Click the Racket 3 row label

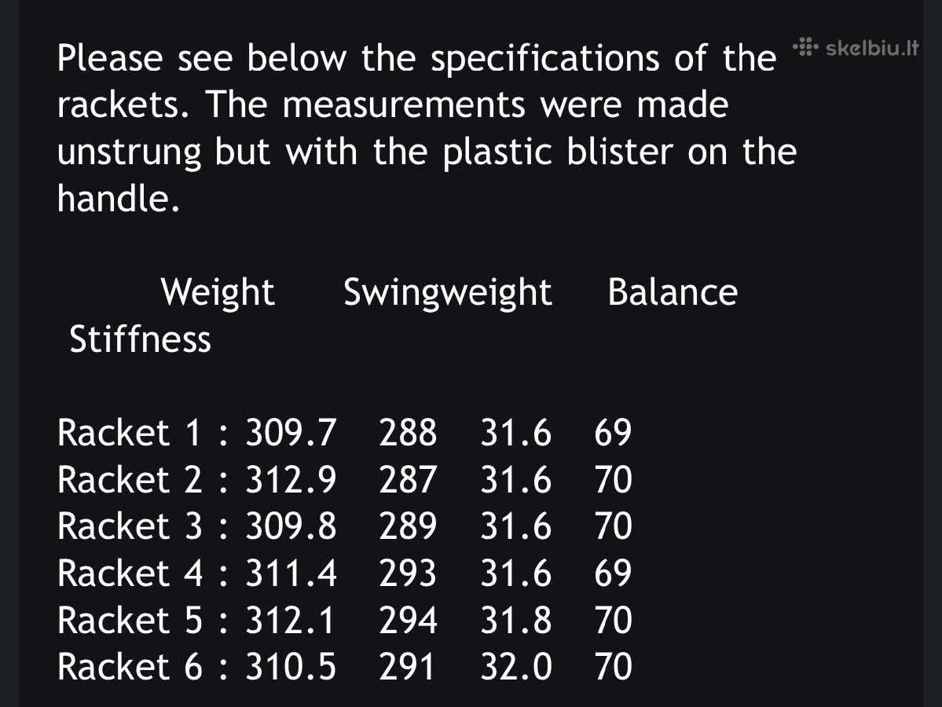pyautogui.click(x=129, y=526)
